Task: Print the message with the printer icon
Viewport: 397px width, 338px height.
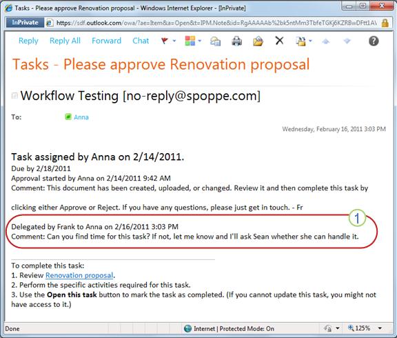Action: [x=236, y=41]
